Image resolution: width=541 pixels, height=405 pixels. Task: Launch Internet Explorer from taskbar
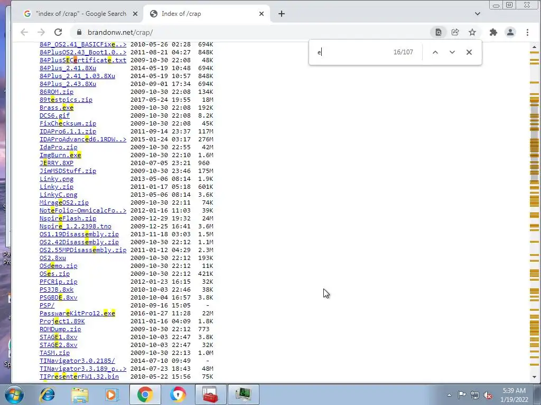coord(47,394)
